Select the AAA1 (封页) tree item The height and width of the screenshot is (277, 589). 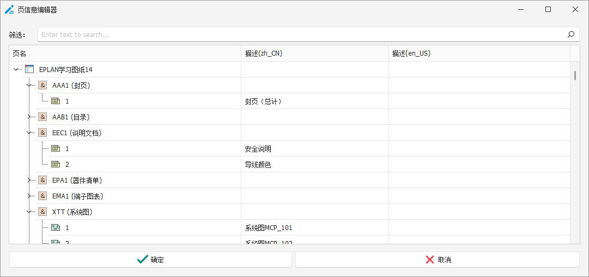pyautogui.click(x=71, y=85)
